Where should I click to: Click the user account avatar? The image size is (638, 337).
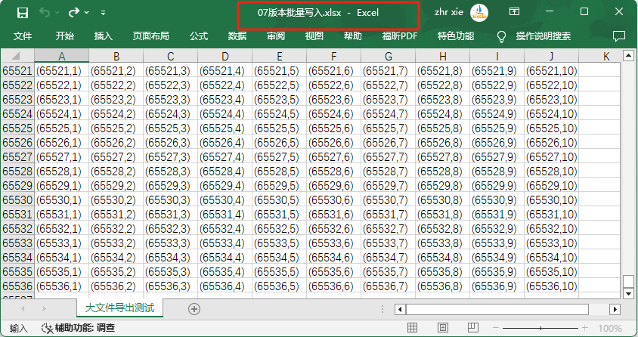click(478, 12)
